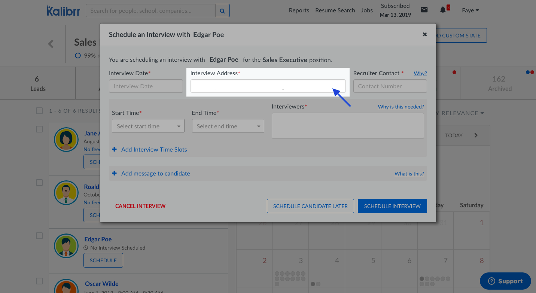The width and height of the screenshot is (536, 293).
Task: Close the Schedule an Interview dialog
Action: point(424,34)
